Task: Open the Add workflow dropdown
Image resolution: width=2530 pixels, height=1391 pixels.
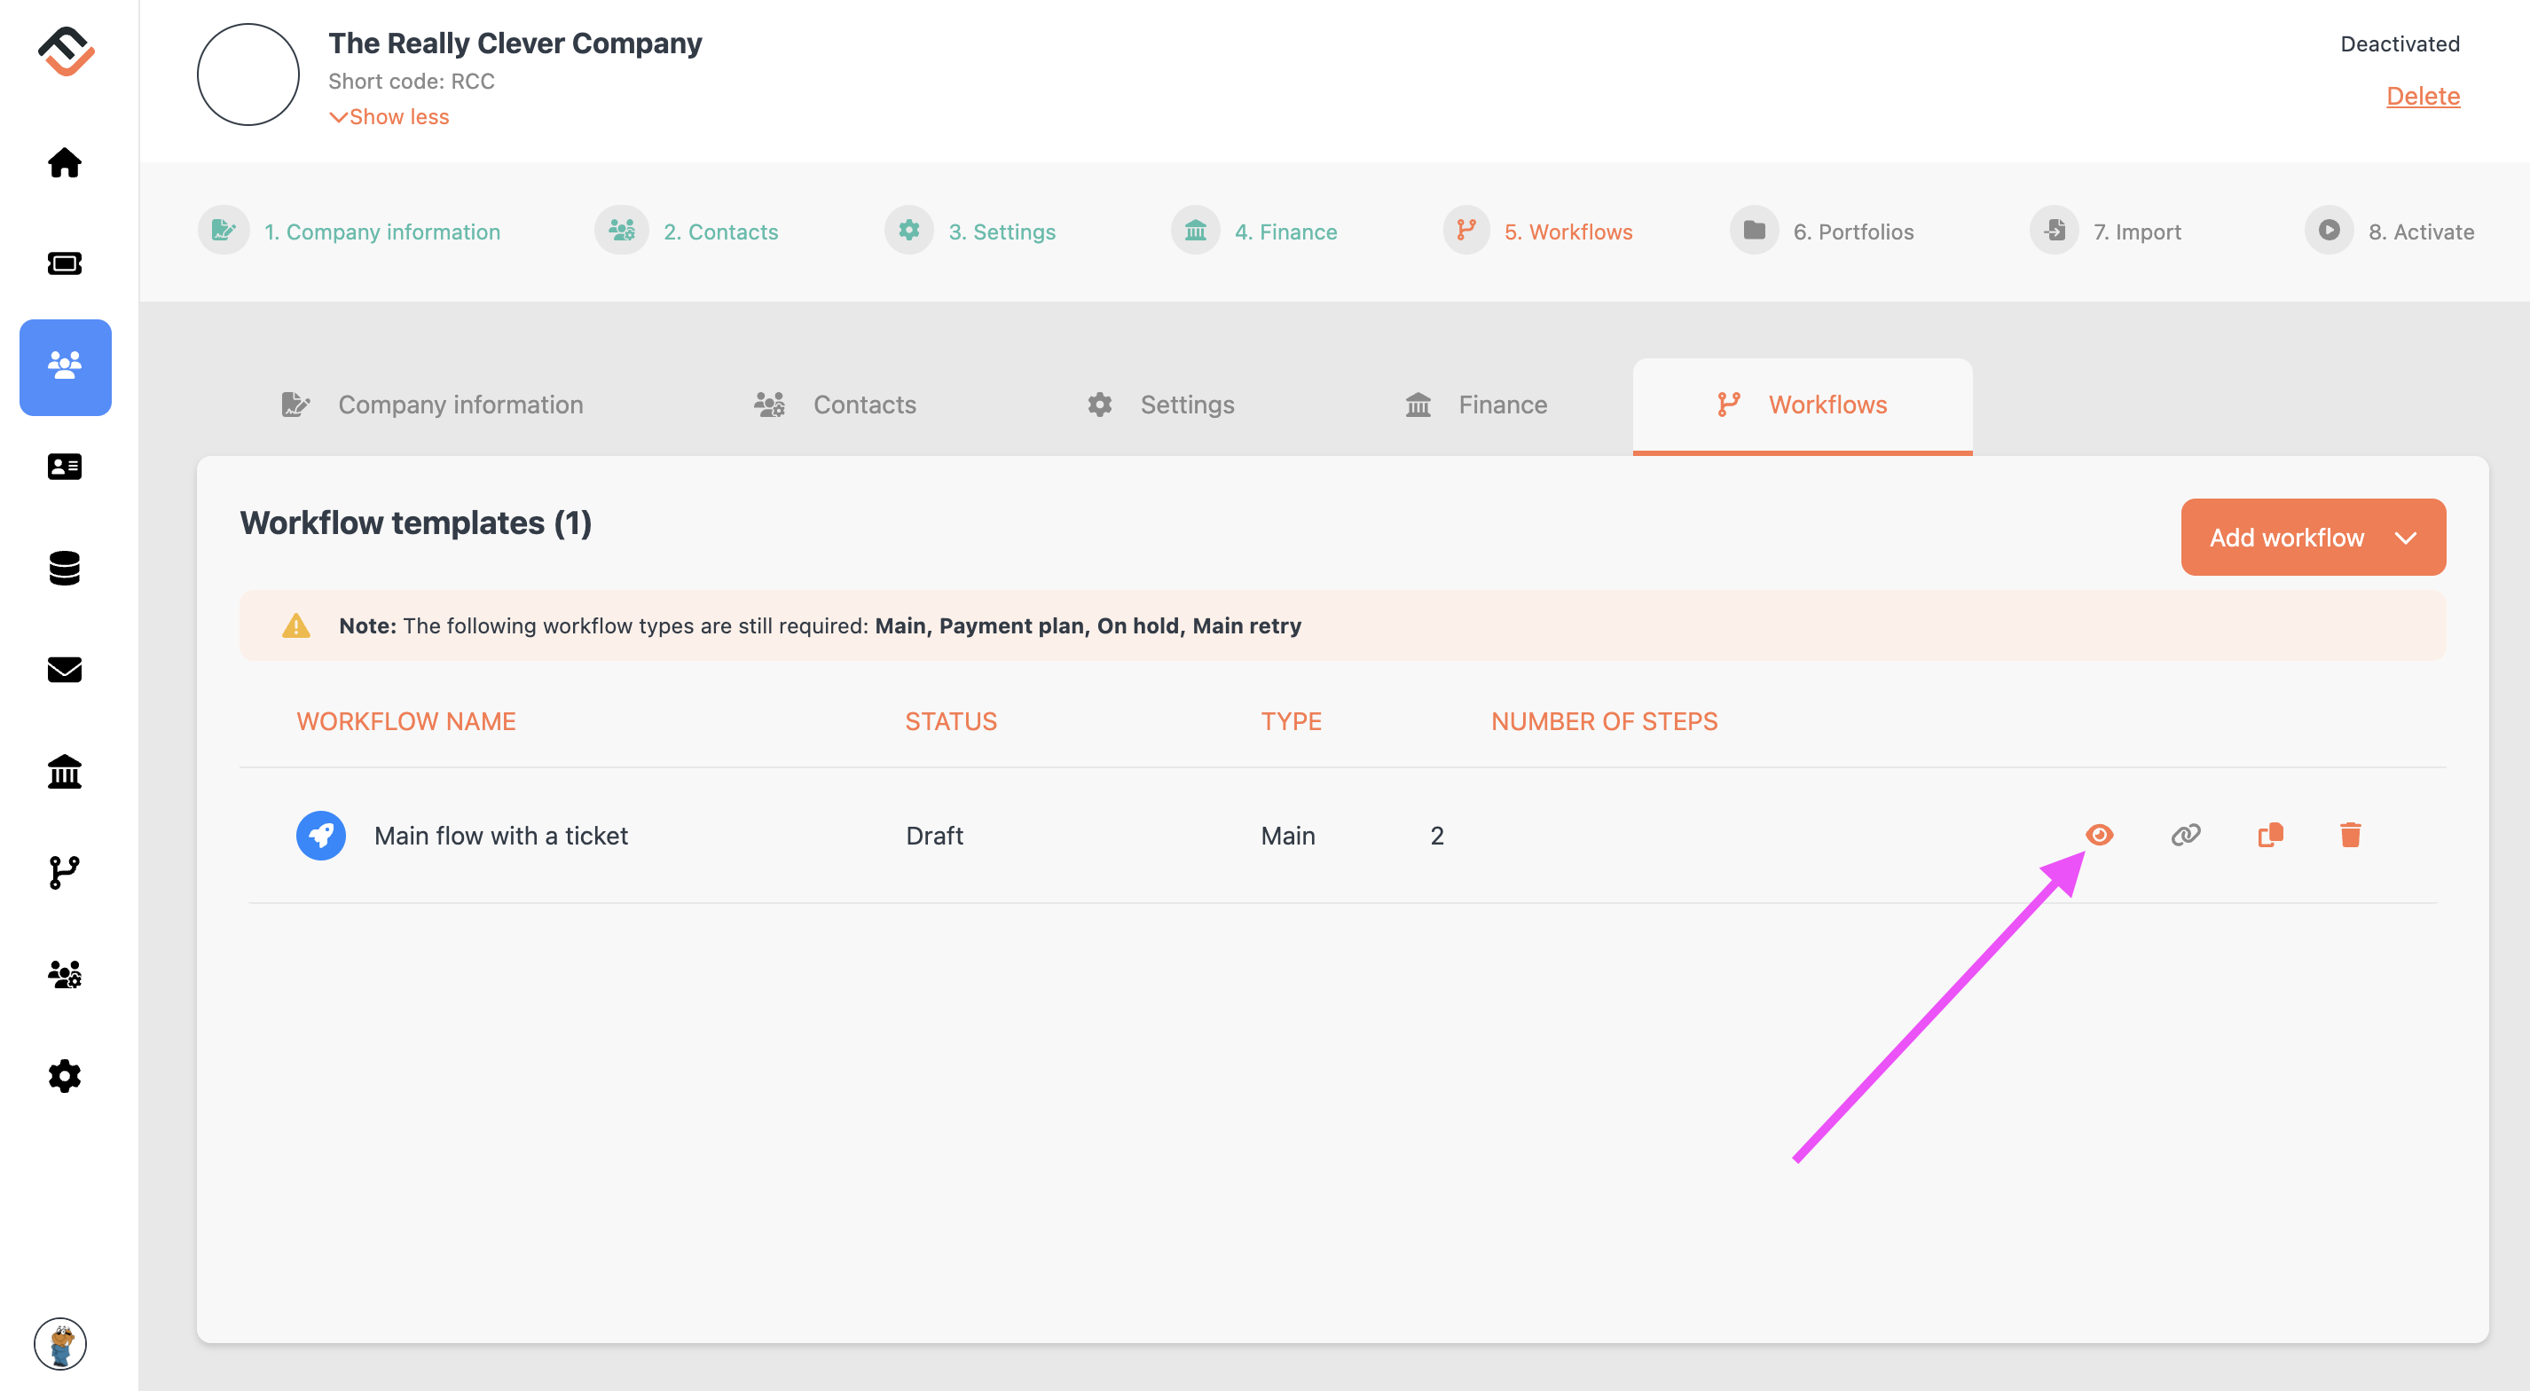Action: point(2313,538)
